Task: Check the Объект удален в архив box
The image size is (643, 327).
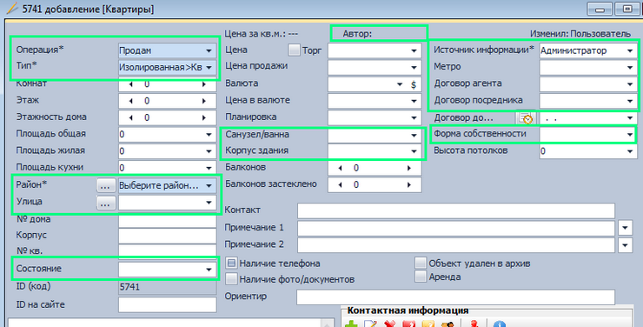Action: pyautogui.click(x=421, y=263)
